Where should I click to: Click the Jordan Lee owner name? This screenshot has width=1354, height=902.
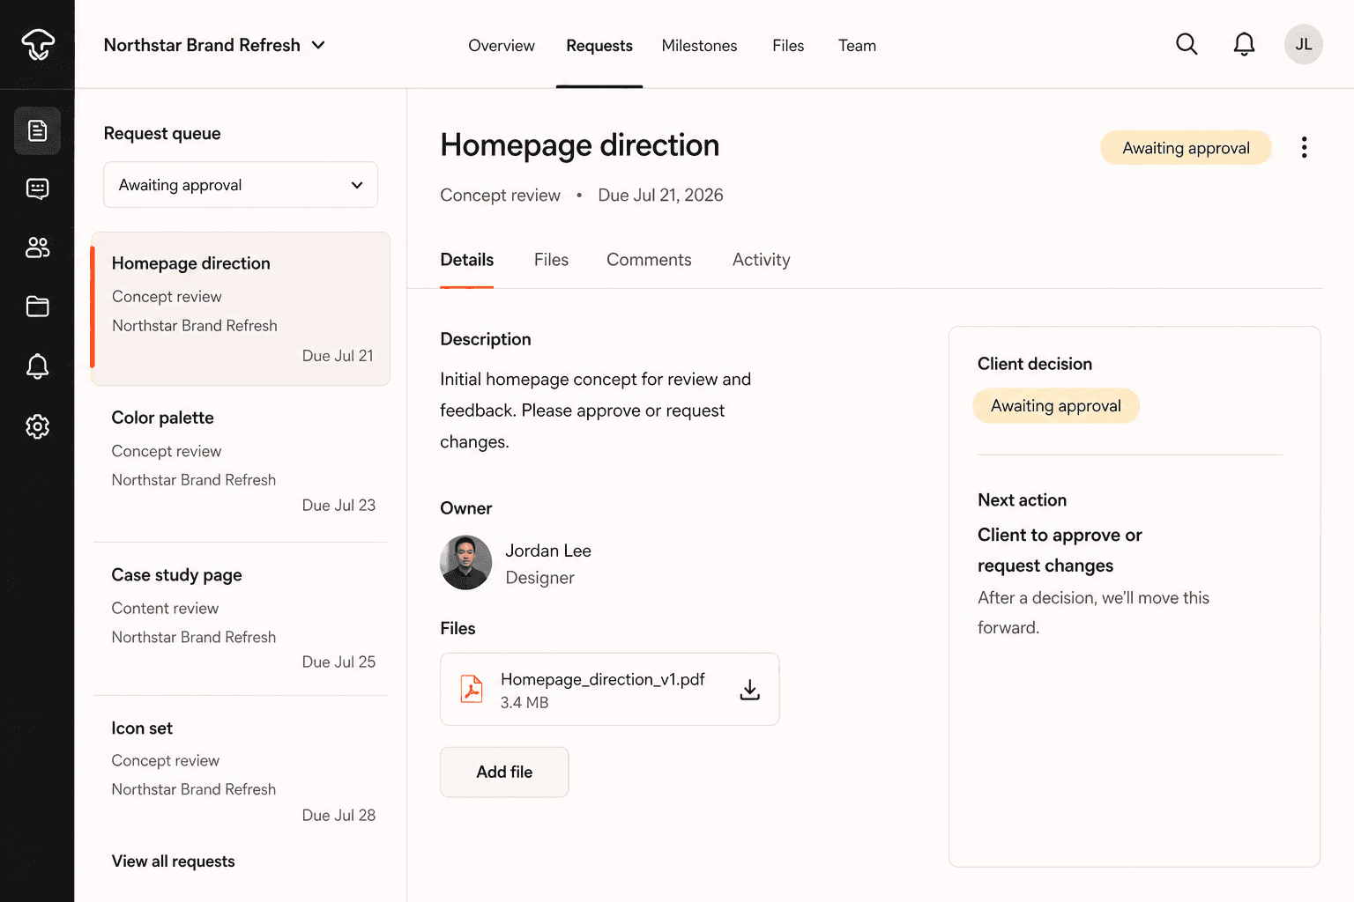click(x=548, y=551)
